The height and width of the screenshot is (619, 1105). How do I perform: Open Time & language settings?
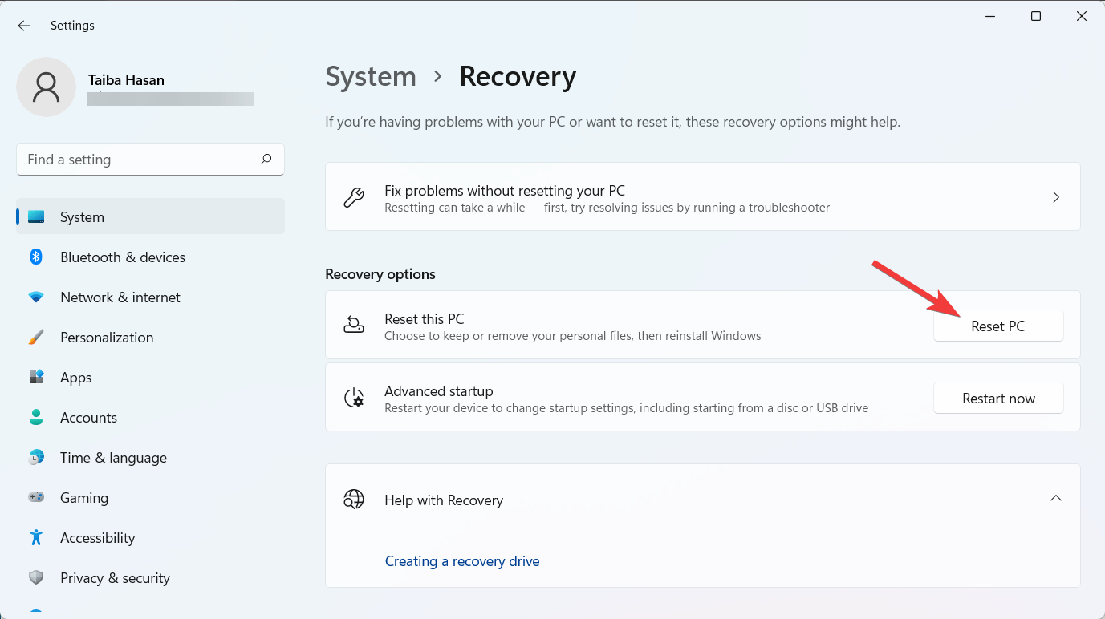pyautogui.click(x=113, y=458)
